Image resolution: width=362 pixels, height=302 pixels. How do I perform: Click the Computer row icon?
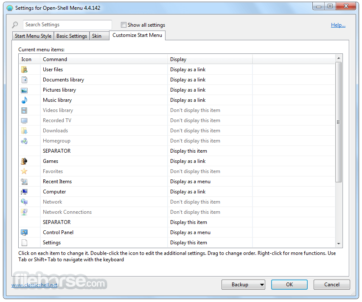tap(24, 192)
